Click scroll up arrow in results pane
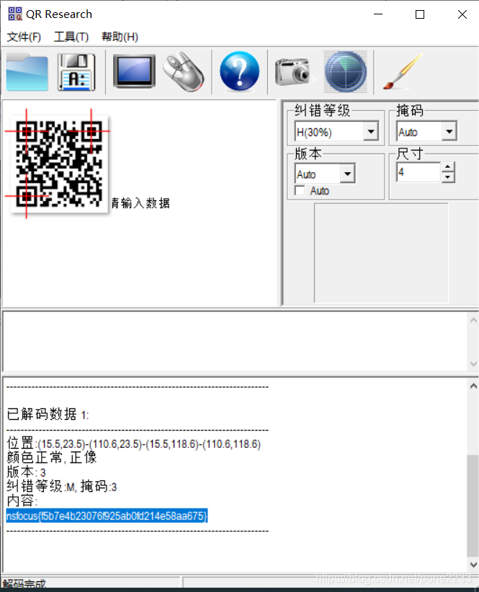The image size is (479, 592). coord(473,386)
